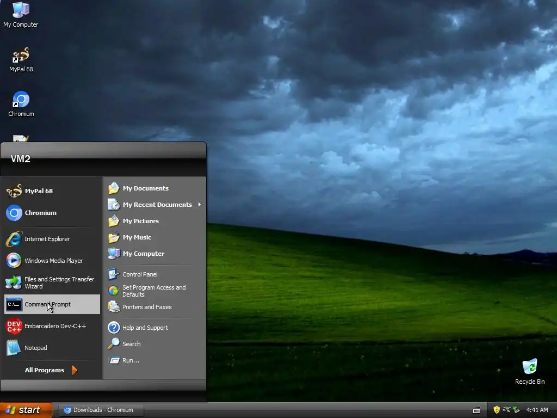This screenshot has height=418, width=557.
Task: Click the Command Prompt C:\ icon
Action: click(14, 304)
